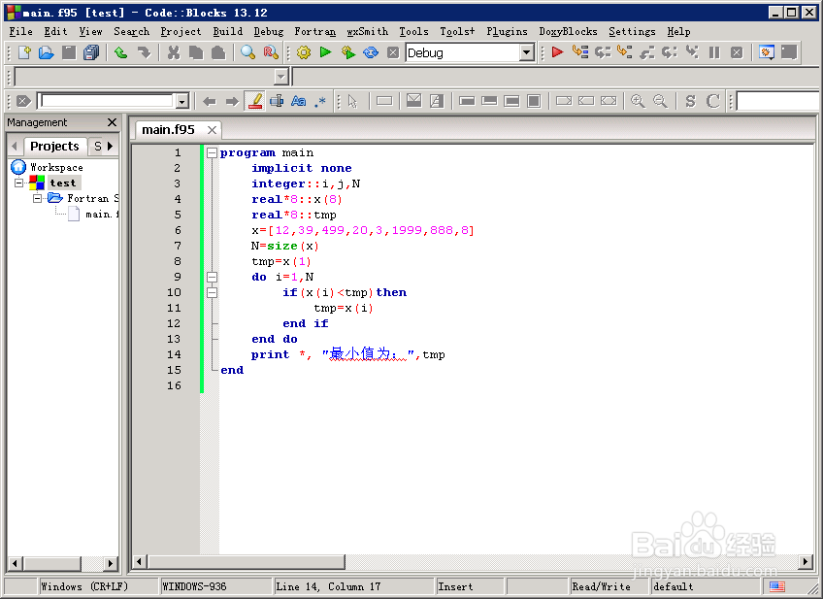Close the main.f95 tab
The height and width of the screenshot is (599, 823).
click(212, 130)
